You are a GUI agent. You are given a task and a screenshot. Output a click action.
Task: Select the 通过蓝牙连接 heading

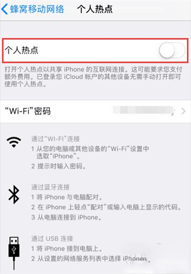click(x=51, y=187)
